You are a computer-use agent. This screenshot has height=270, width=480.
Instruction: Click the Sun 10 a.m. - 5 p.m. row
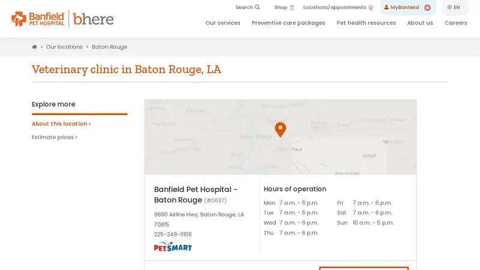click(365, 223)
